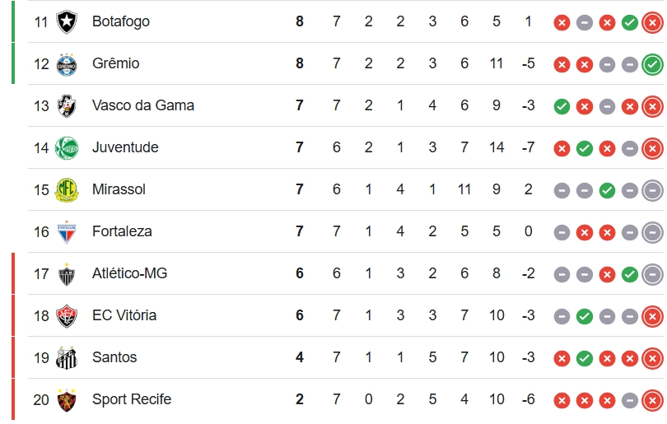Click the Mirassol yellow crest
The height and width of the screenshot is (424, 667).
coord(67,189)
